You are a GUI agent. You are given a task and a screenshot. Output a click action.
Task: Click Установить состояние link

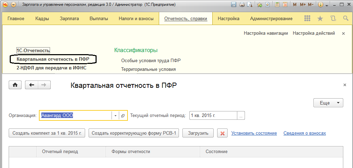point(254,133)
